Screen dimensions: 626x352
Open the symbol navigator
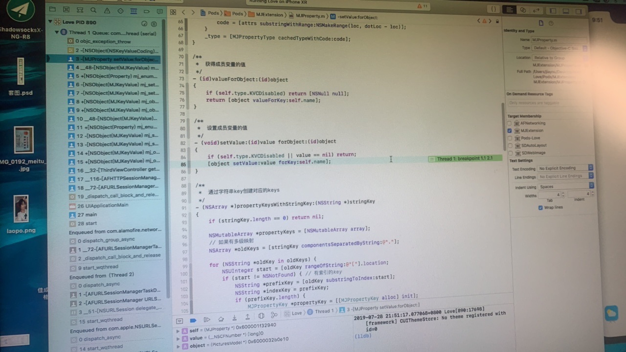click(80, 10)
